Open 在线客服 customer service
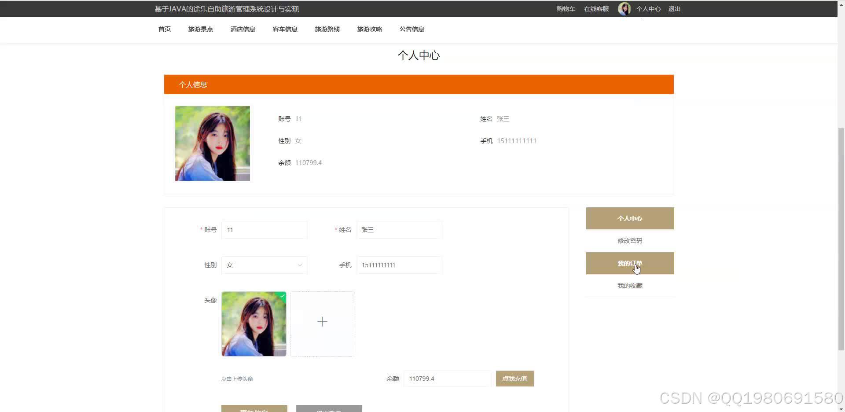 click(x=596, y=8)
